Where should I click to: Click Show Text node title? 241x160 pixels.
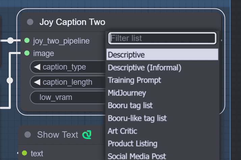click(x=58, y=135)
